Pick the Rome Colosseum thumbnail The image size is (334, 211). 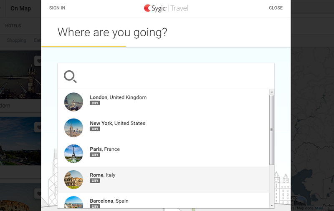(73, 179)
